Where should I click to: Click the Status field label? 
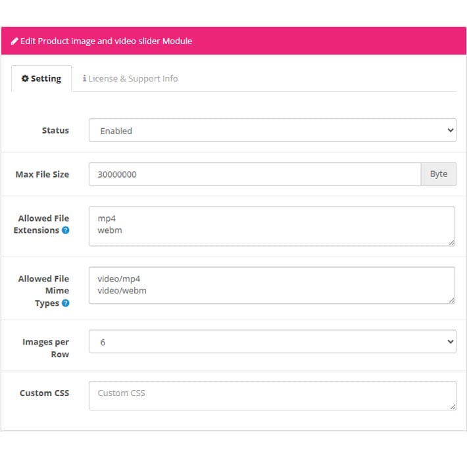pyautogui.click(x=55, y=130)
